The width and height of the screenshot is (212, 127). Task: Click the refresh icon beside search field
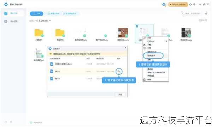[x=206, y=14]
